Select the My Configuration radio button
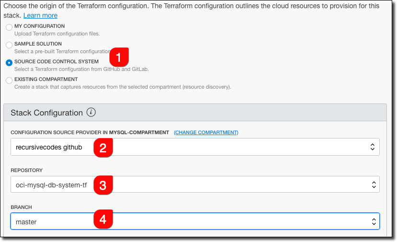 [9, 27]
